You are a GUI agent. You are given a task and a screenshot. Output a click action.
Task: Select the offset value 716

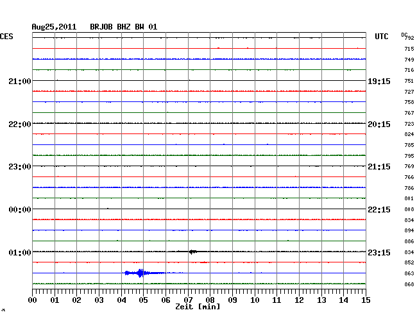click(x=409, y=70)
